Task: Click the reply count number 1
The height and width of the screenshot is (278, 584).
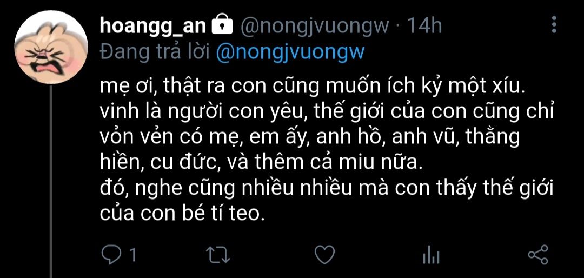Action: coord(131,255)
